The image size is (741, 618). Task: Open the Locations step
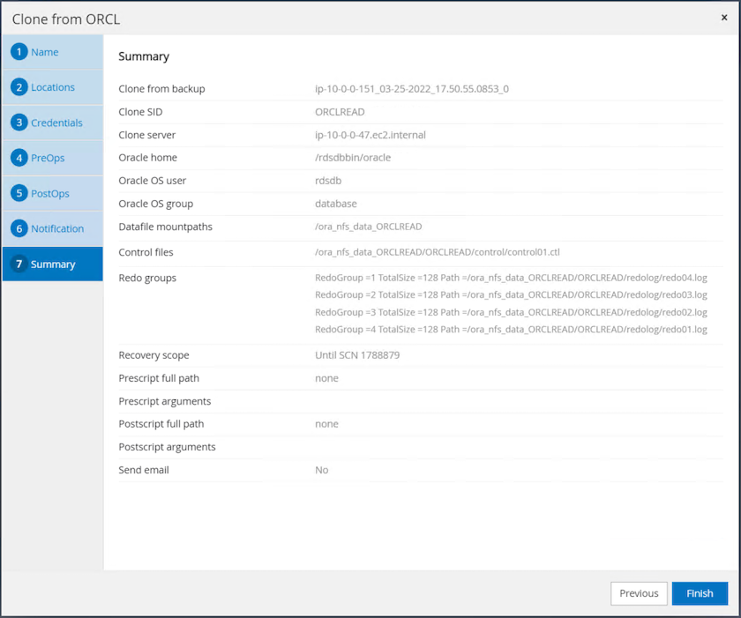coord(53,87)
